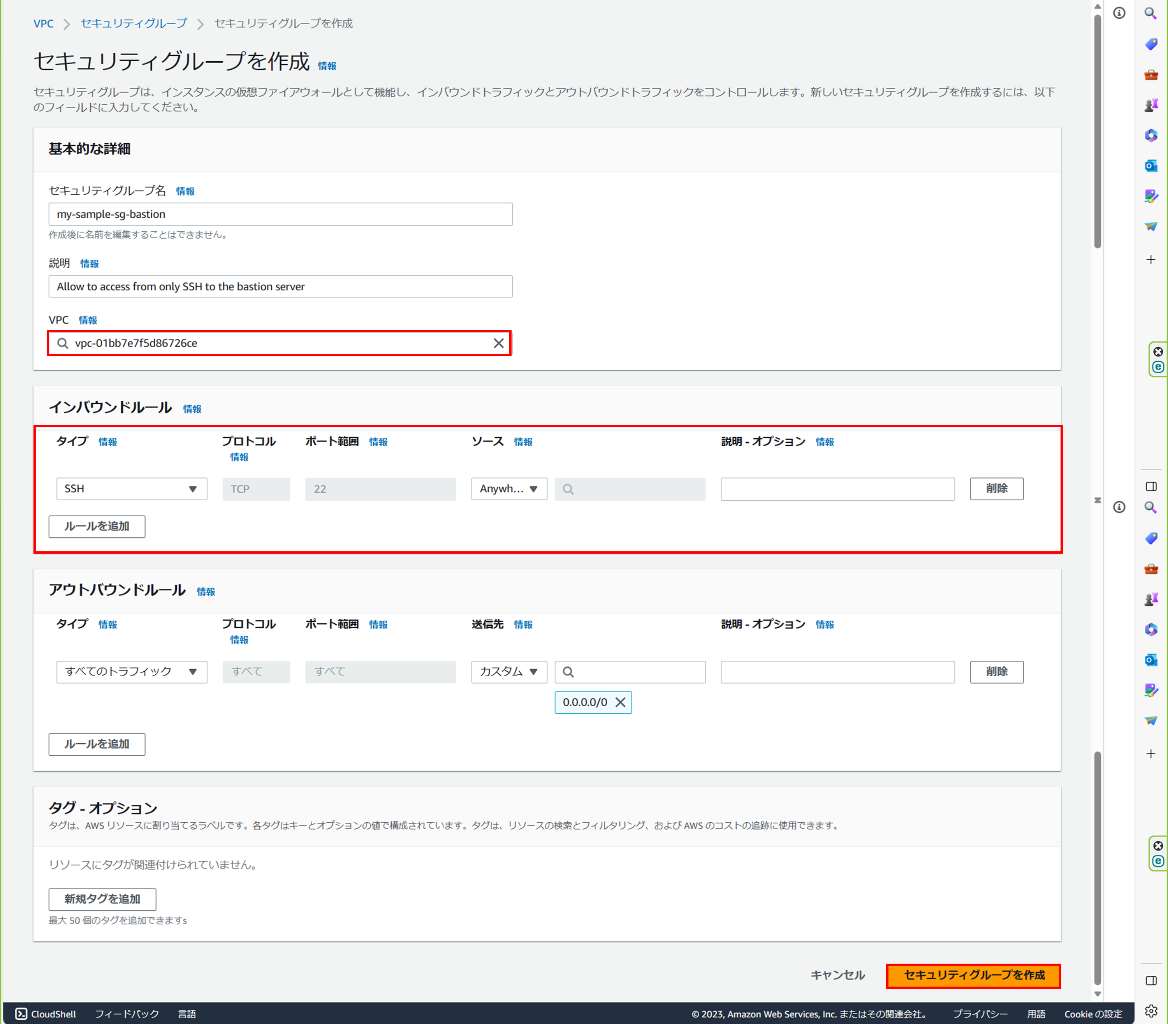
Task: Open CloudShell from the footer bar
Action: click(x=46, y=1014)
